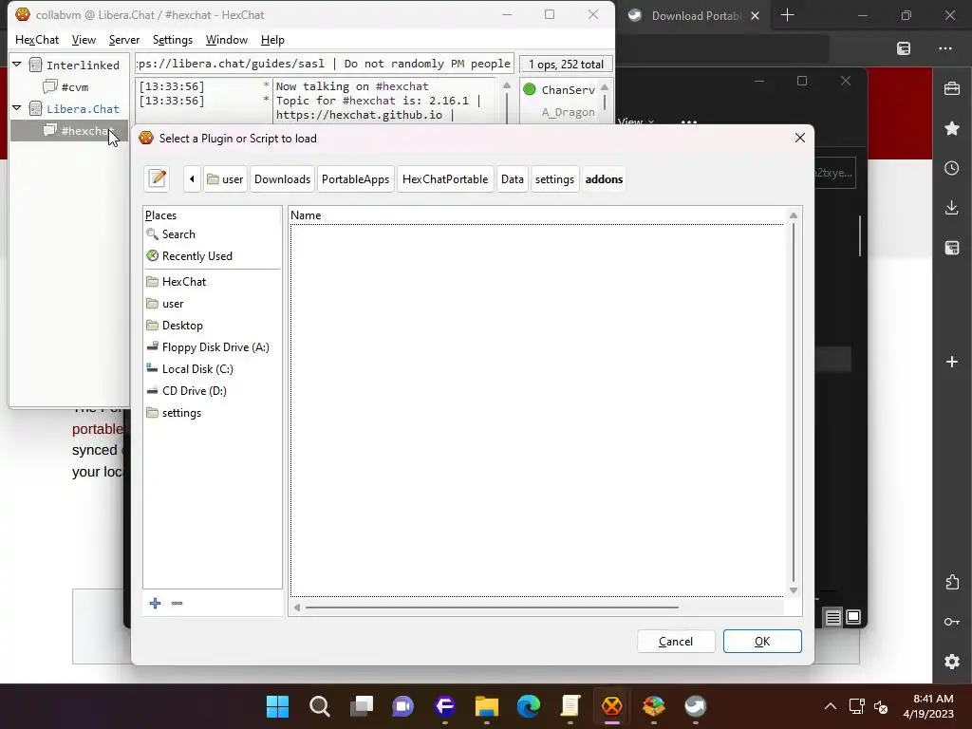Select ChanServ in the user list

[568, 90]
